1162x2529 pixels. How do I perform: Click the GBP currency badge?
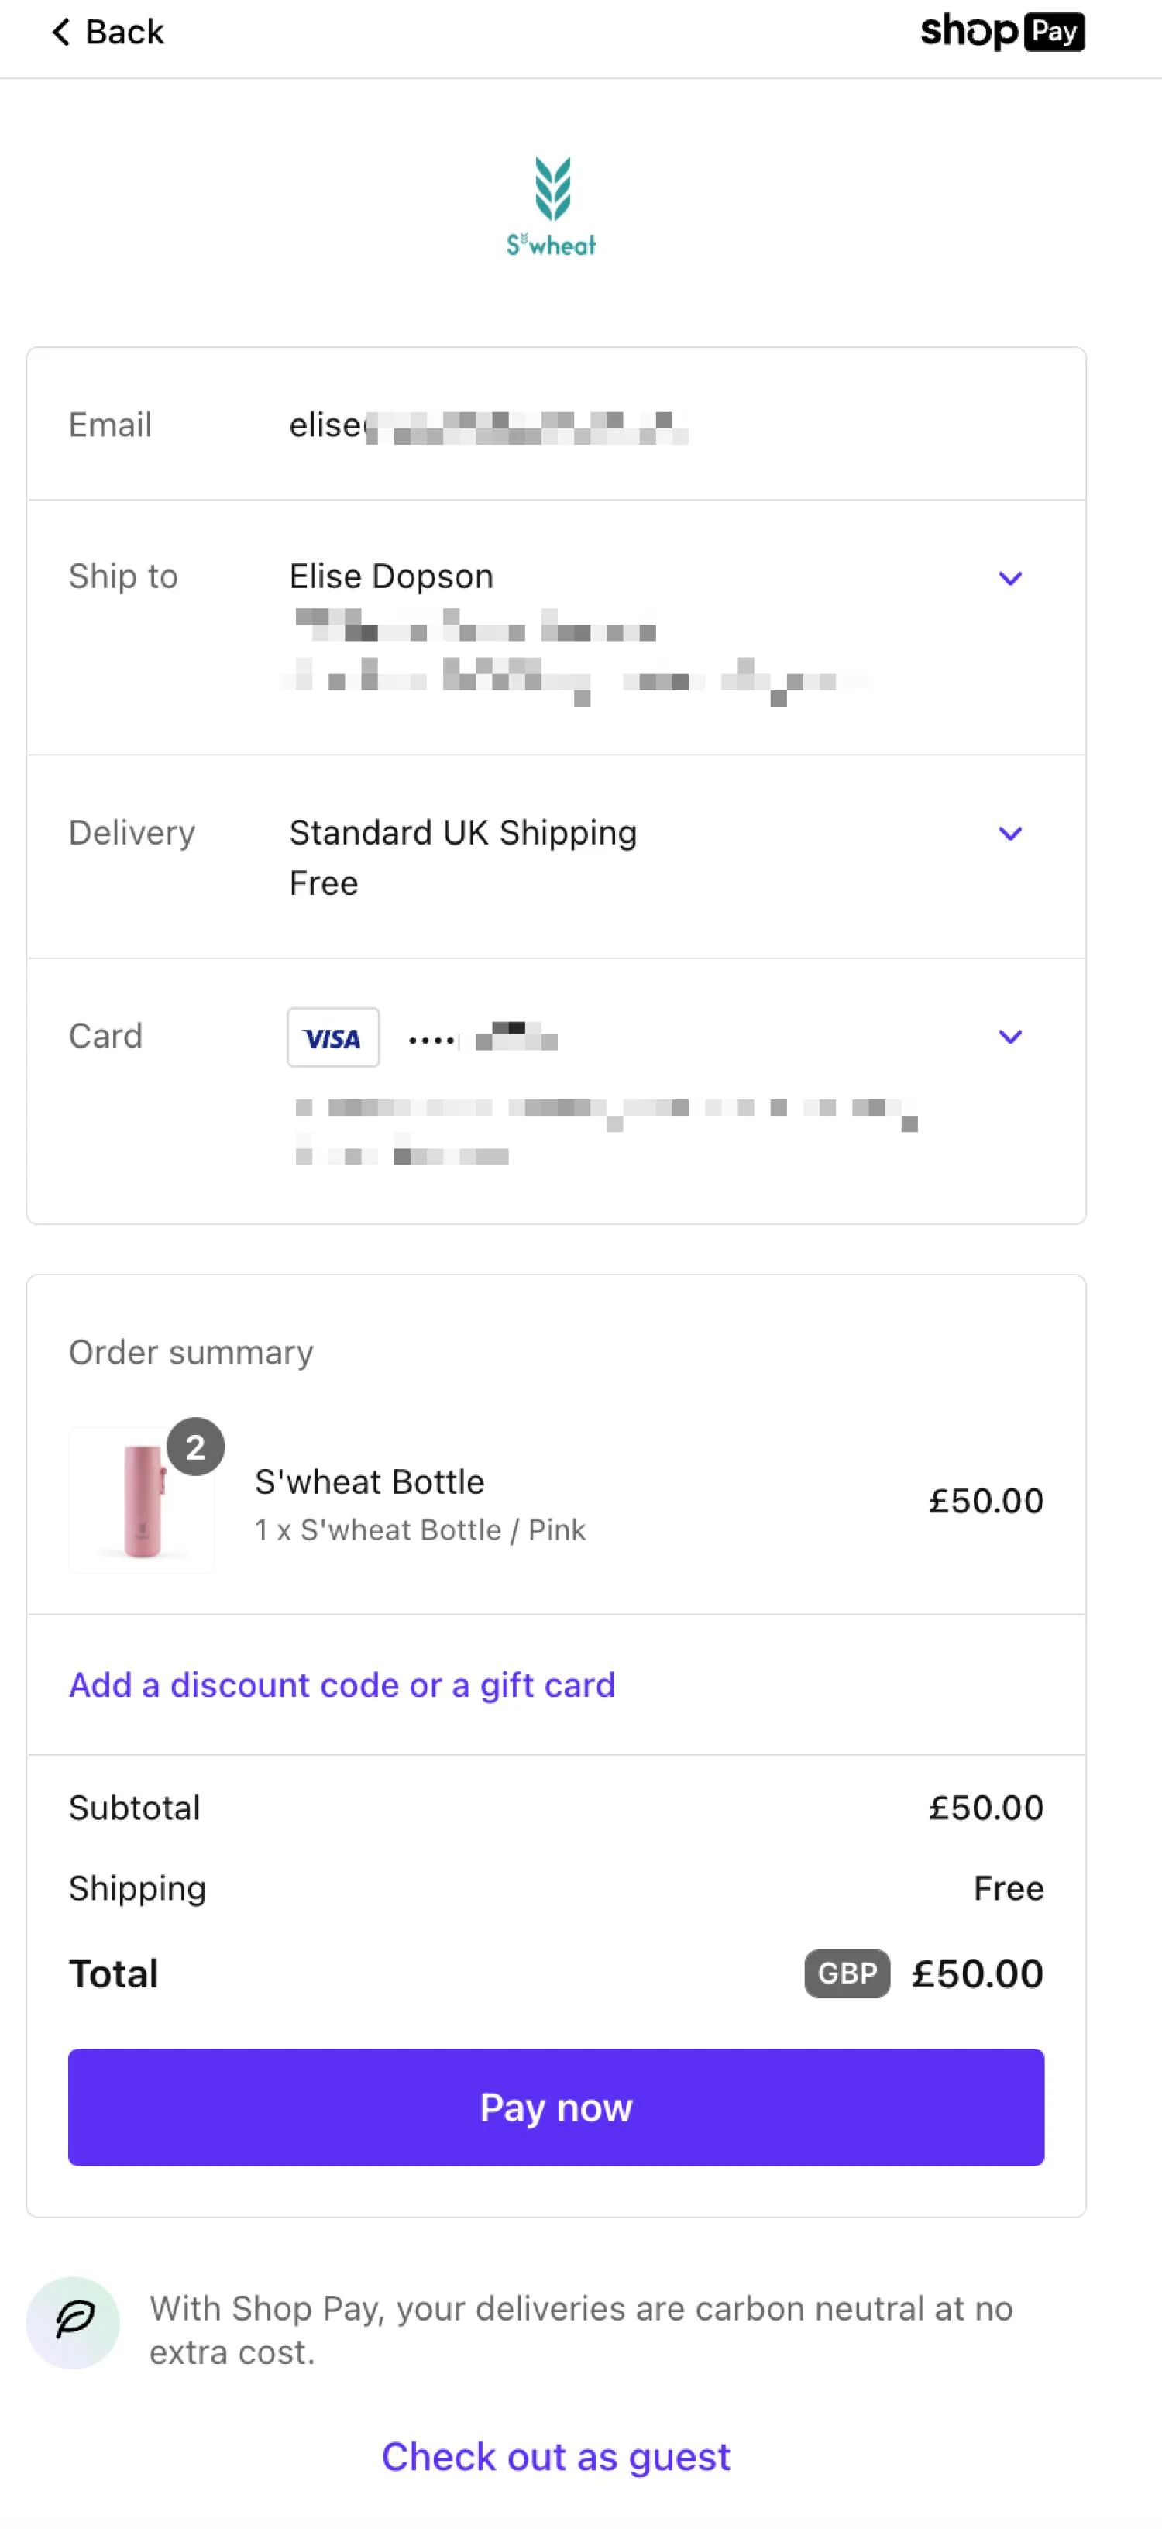tap(846, 1973)
